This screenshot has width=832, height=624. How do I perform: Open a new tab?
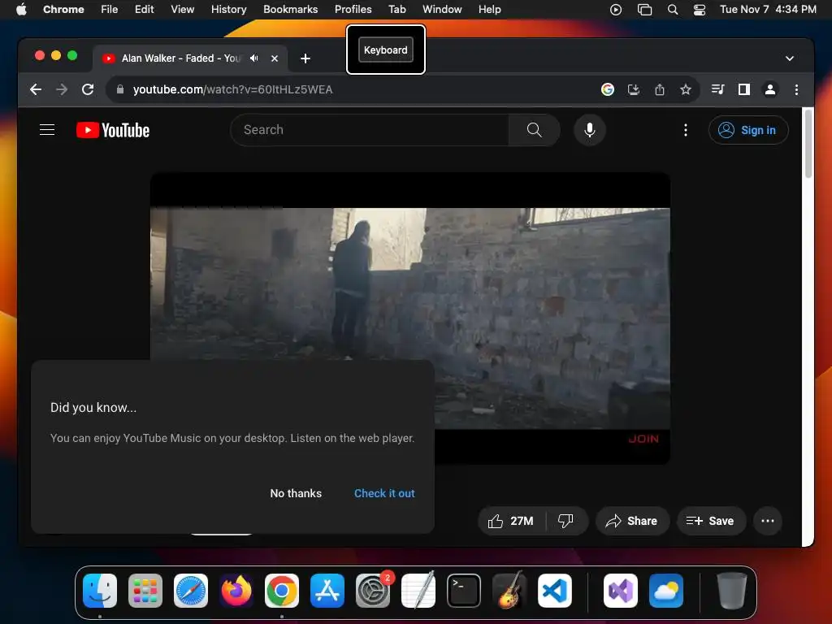pyautogui.click(x=305, y=58)
